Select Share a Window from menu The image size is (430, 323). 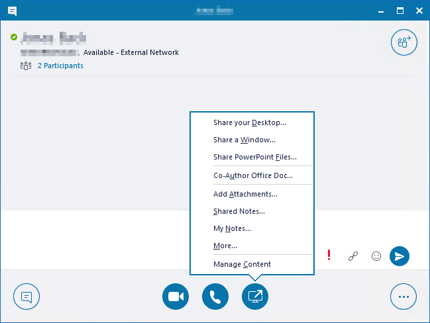click(244, 140)
